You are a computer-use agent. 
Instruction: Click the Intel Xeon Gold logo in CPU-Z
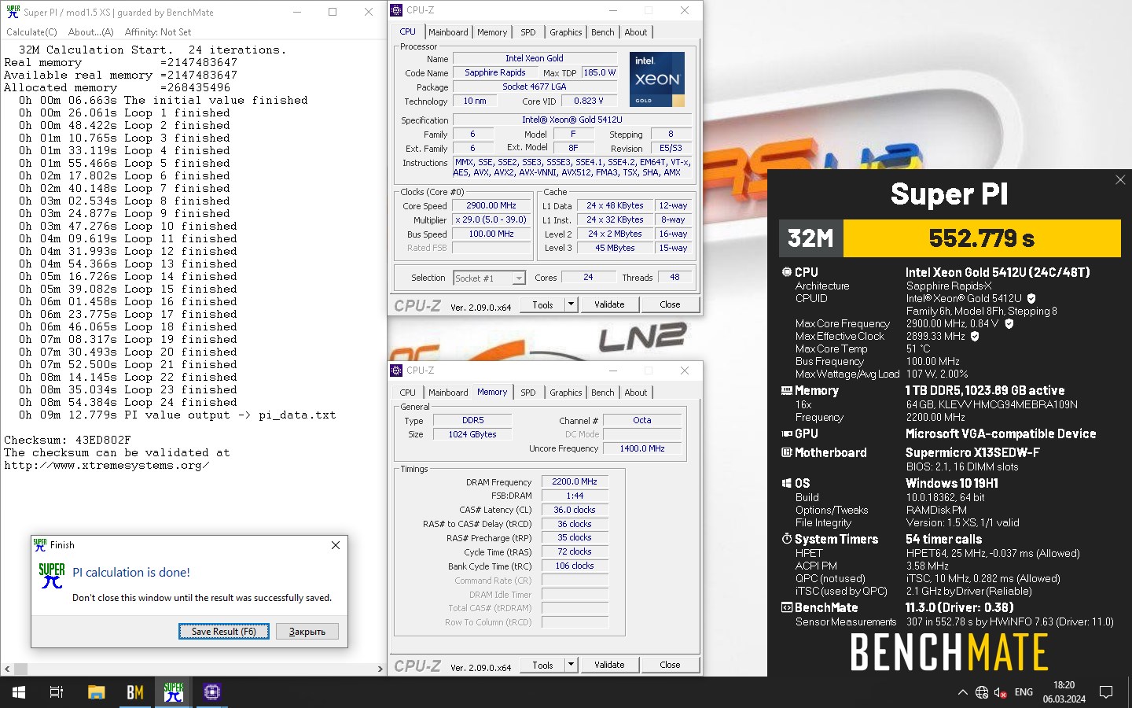coord(657,79)
